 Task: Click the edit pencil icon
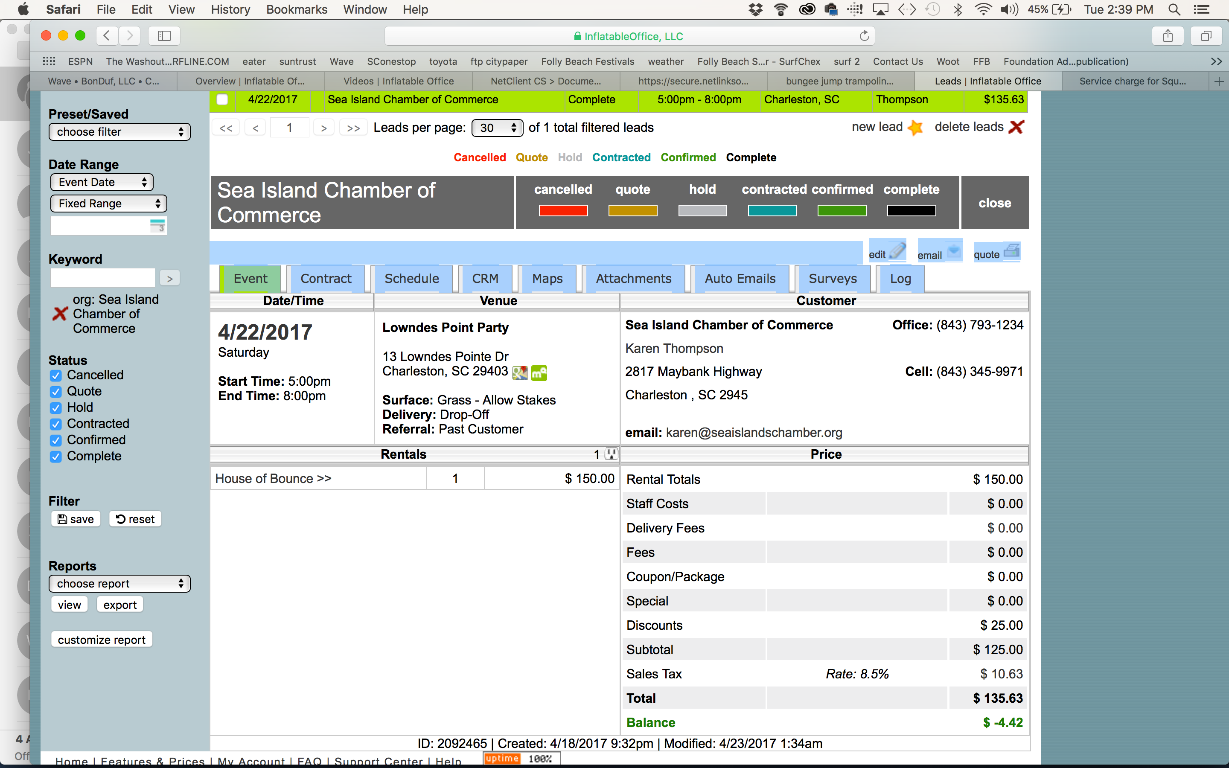(897, 250)
